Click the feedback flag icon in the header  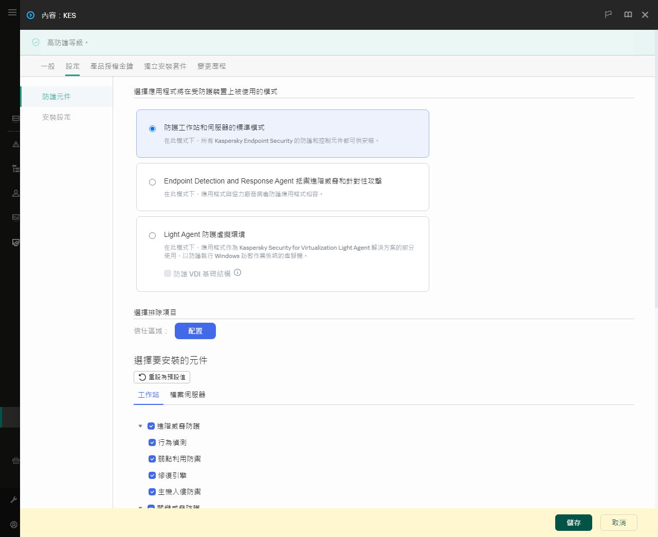point(608,14)
